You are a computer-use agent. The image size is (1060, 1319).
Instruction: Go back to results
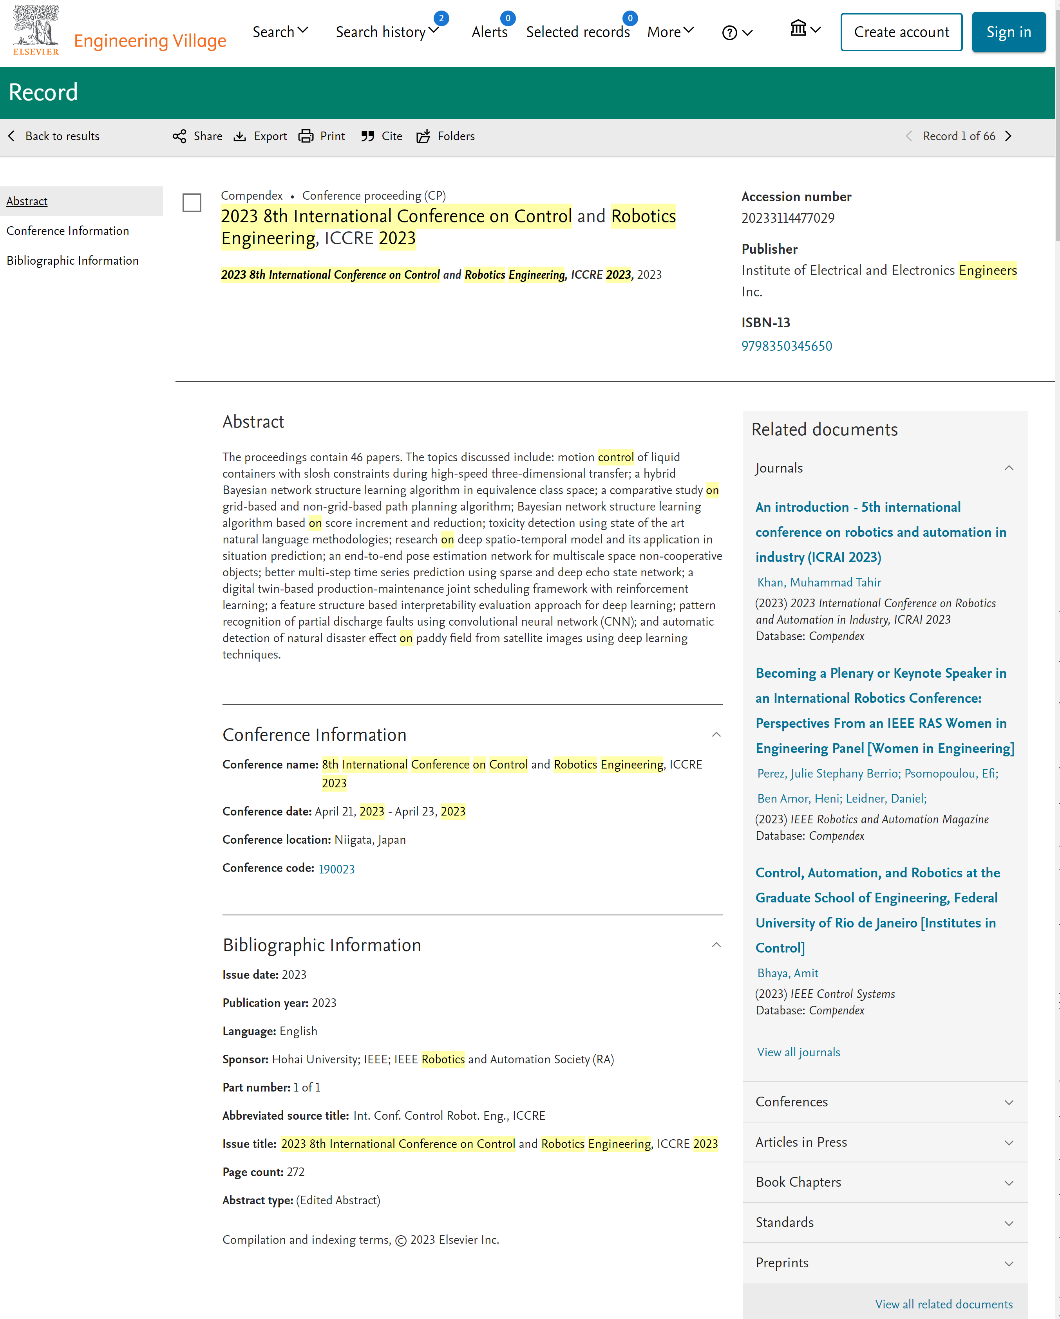[x=54, y=136]
